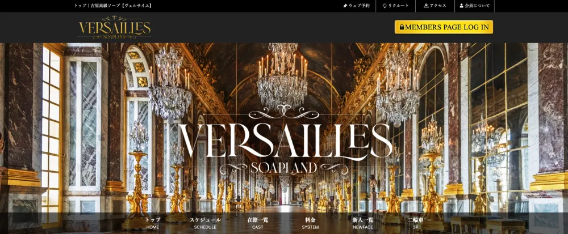Click the padlock icon in the login button
Image resolution: width=568 pixels, height=234 pixels.
click(402, 27)
